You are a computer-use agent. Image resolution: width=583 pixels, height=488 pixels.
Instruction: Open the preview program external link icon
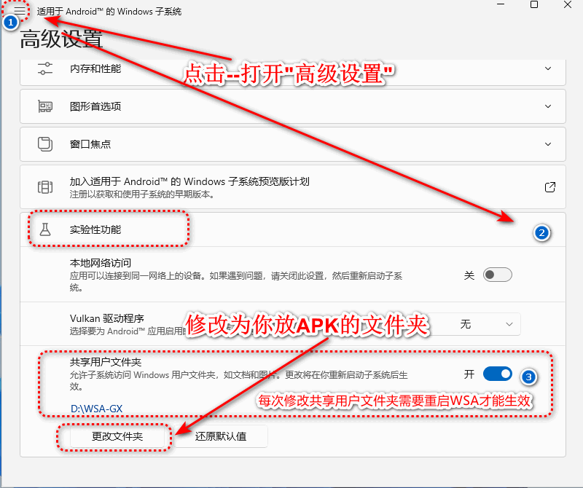click(550, 187)
